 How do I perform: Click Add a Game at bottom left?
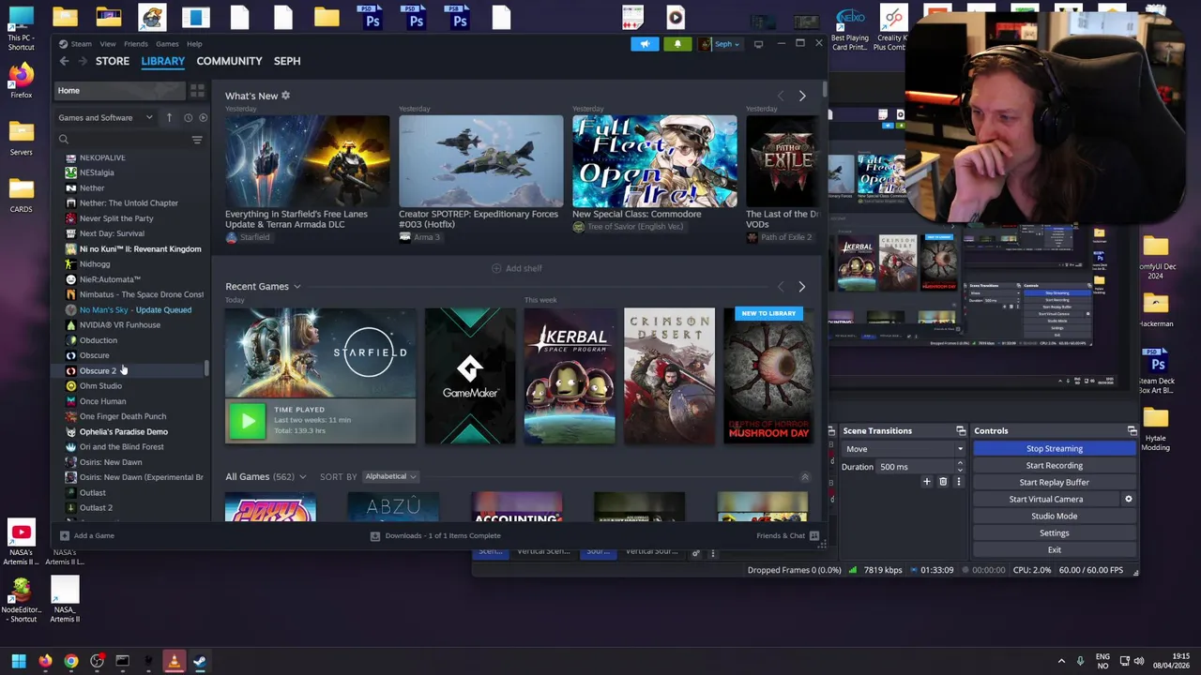click(87, 535)
